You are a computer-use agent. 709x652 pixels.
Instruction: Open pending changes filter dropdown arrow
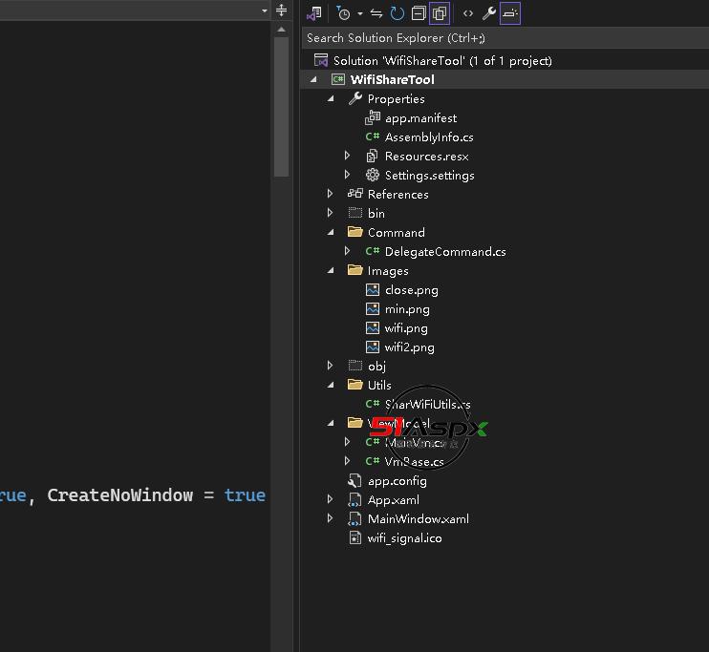tap(360, 13)
